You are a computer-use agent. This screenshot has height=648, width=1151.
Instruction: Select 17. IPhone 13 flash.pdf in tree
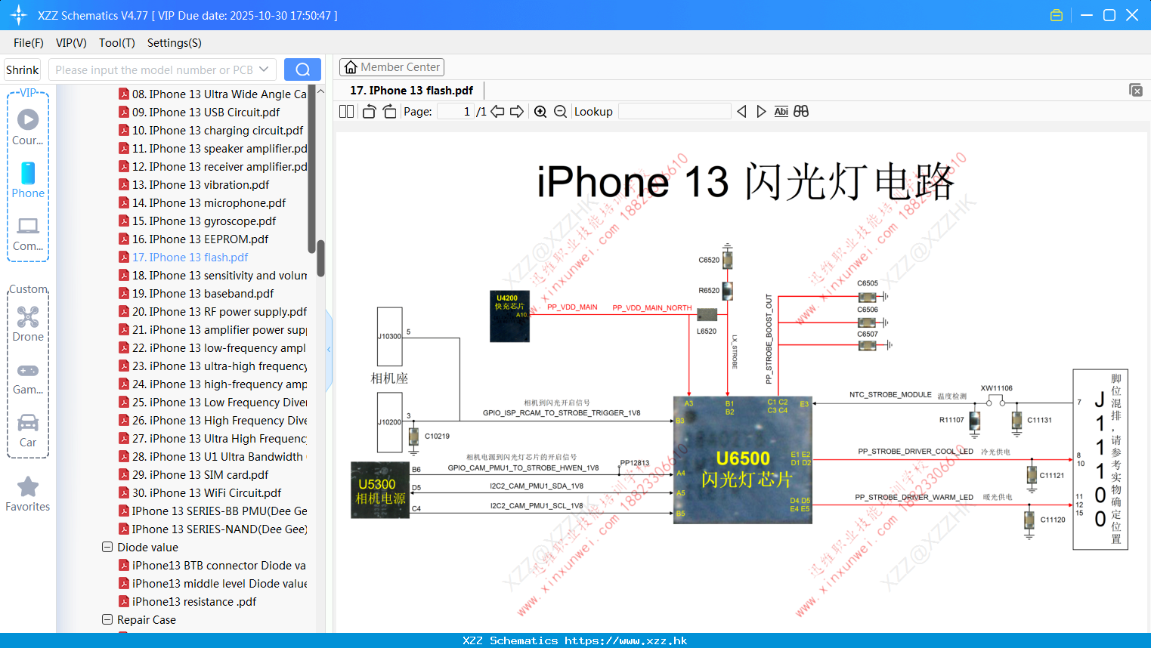pyautogui.click(x=190, y=257)
